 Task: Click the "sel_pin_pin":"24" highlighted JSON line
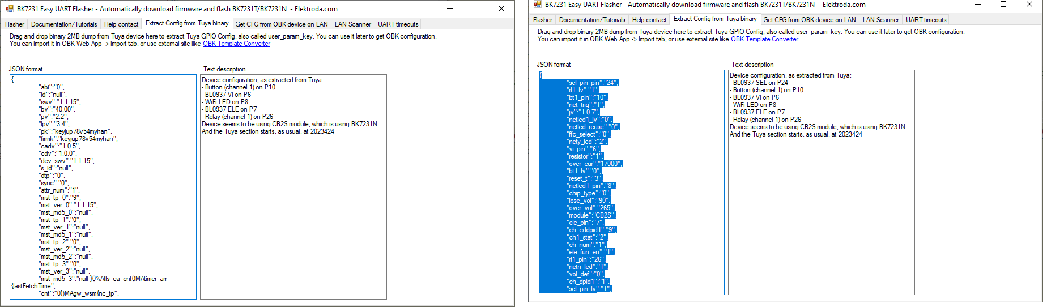(x=593, y=83)
